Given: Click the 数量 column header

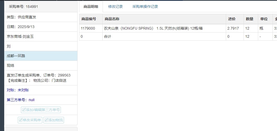Looking at the screenshot, I should tap(250, 19).
